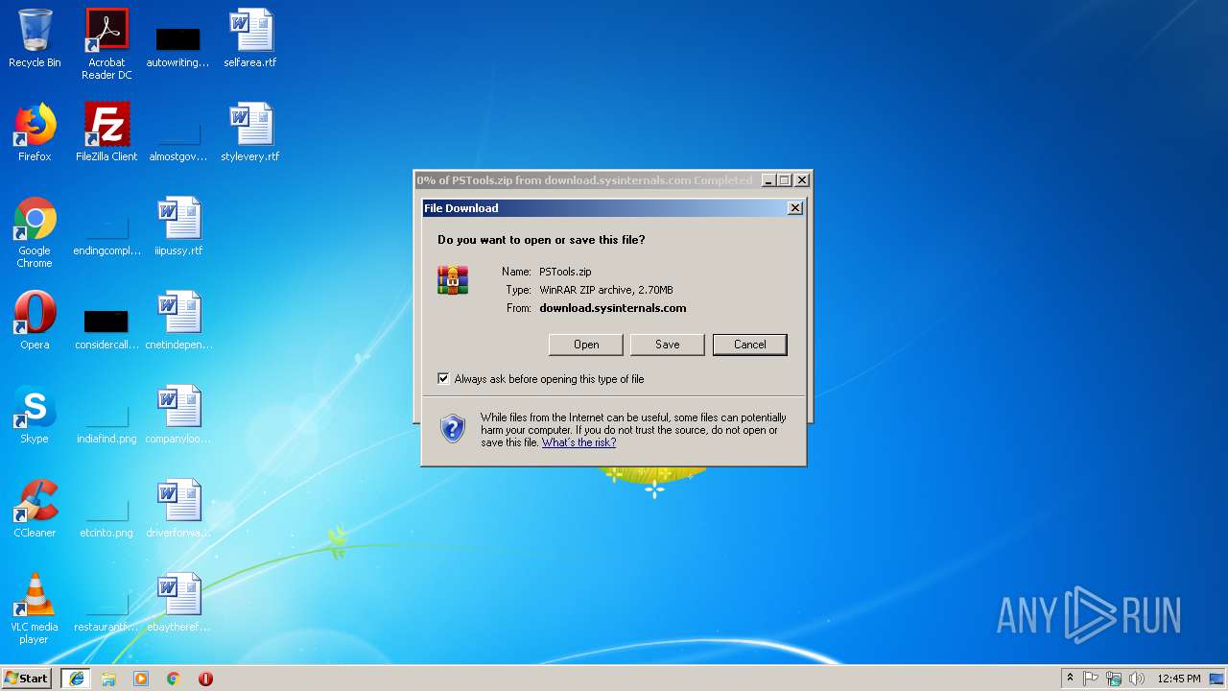The width and height of the screenshot is (1228, 691).
Task: Select stylevery.rtf document icon
Action: pos(250,131)
